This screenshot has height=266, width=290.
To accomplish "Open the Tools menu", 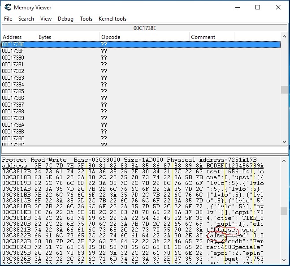I will [x=86, y=19].
